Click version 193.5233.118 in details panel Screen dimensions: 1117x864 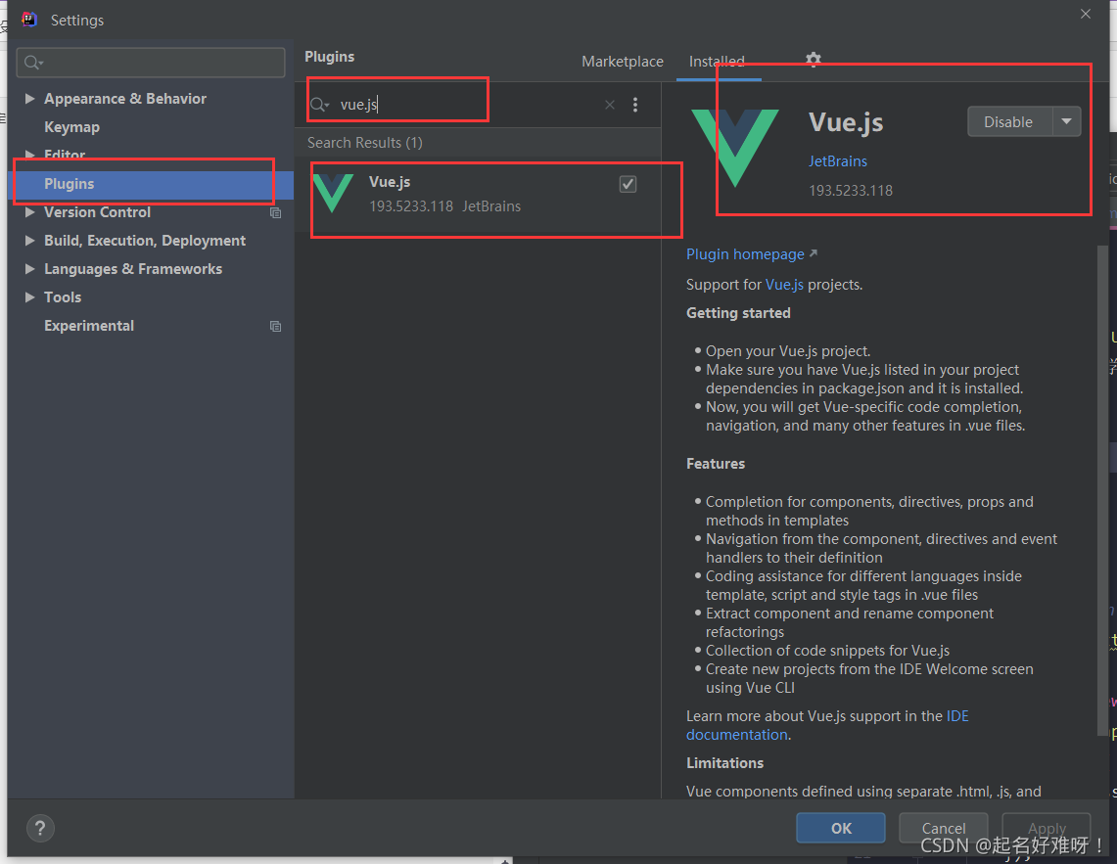[851, 191]
